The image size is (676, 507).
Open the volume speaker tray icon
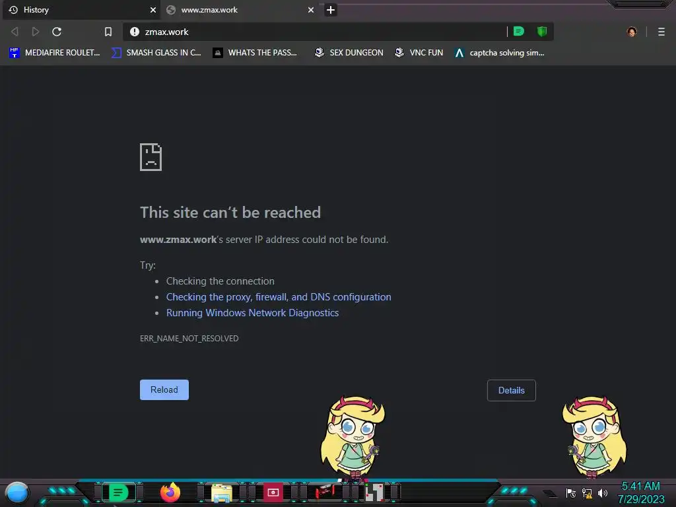pyautogui.click(x=603, y=492)
